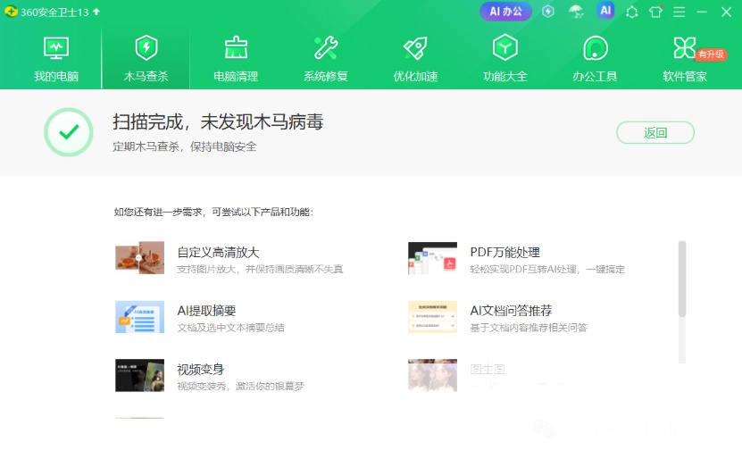The height and width of the screenshot is (459, 742).
Task: Open the skin shirt icon
Action: pos(656,12)
